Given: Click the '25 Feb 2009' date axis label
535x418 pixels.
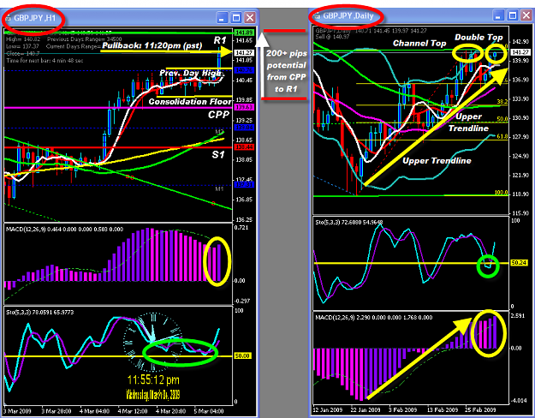Looking at the screenshot, I should [480, 409].
